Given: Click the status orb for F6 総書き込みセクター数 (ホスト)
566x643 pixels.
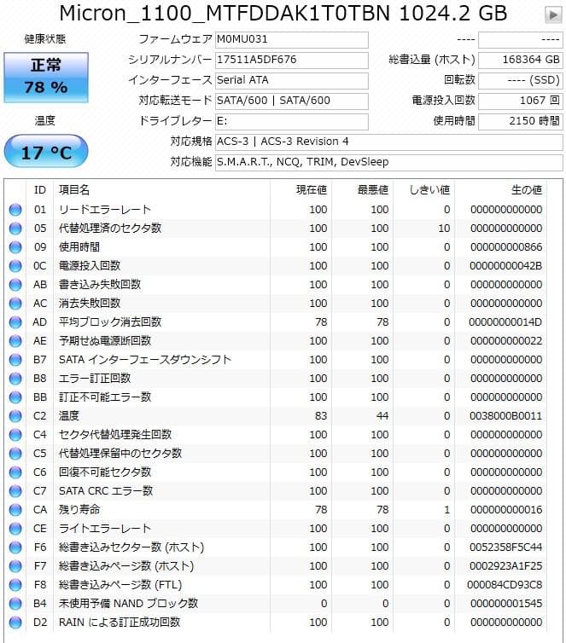Looking at the screenshot, I should coord(15,547).
